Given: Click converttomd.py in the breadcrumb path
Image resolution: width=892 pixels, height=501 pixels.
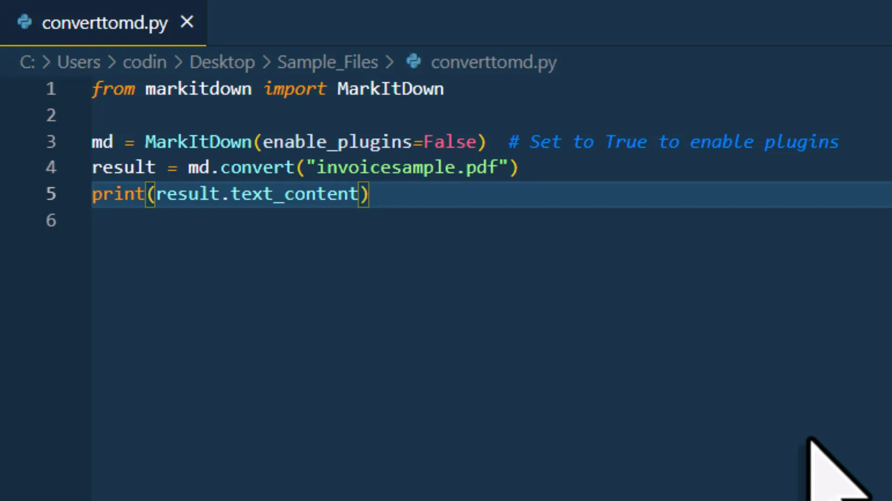Looking at the screenshot, I should [493, 62].
